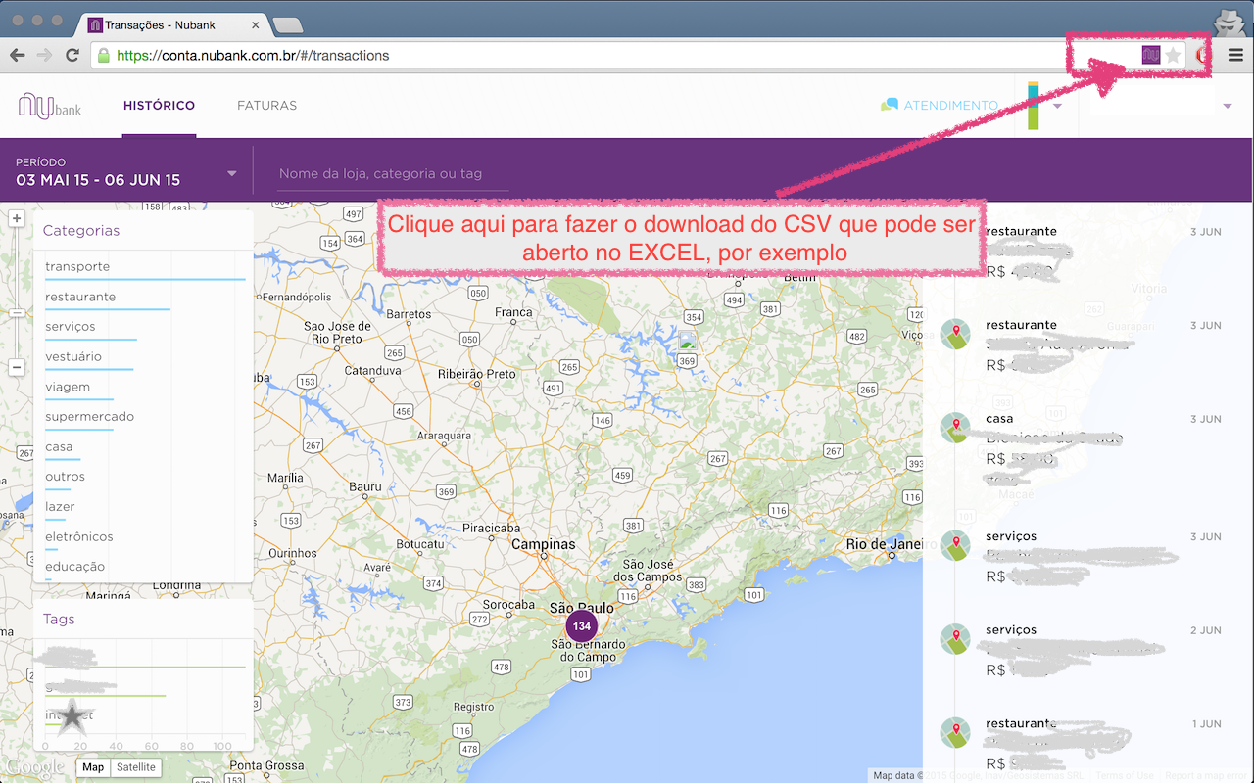Viewport: 1254px width, 783px height.
Task: Click the 2 JUN serviços transaction icon
Action: (x=954, y=639)
